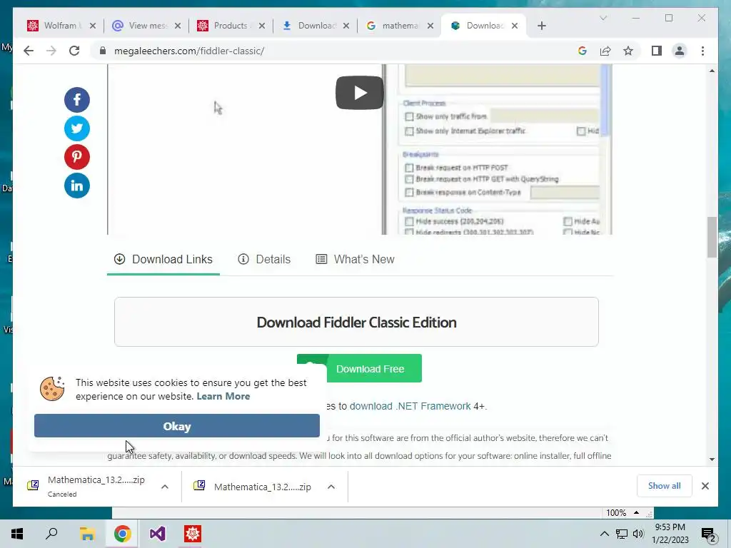Accept cookies with Okay button
The height and width of the screenshot is (548, 731).
(x=177, y=426)
